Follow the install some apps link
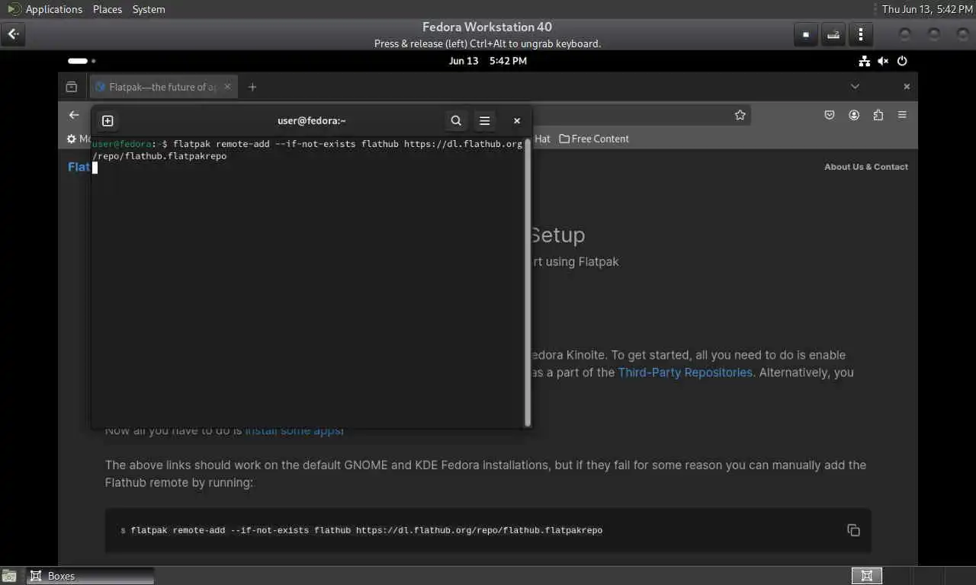This screenshot has height=585, width=976. tap(294, 430)
